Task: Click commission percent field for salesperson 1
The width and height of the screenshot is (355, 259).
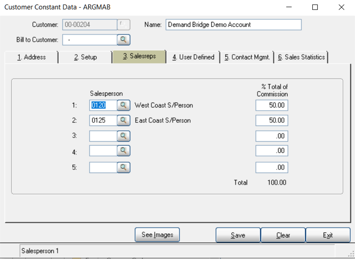Action: pyautogui.click(x=272, y=105)
